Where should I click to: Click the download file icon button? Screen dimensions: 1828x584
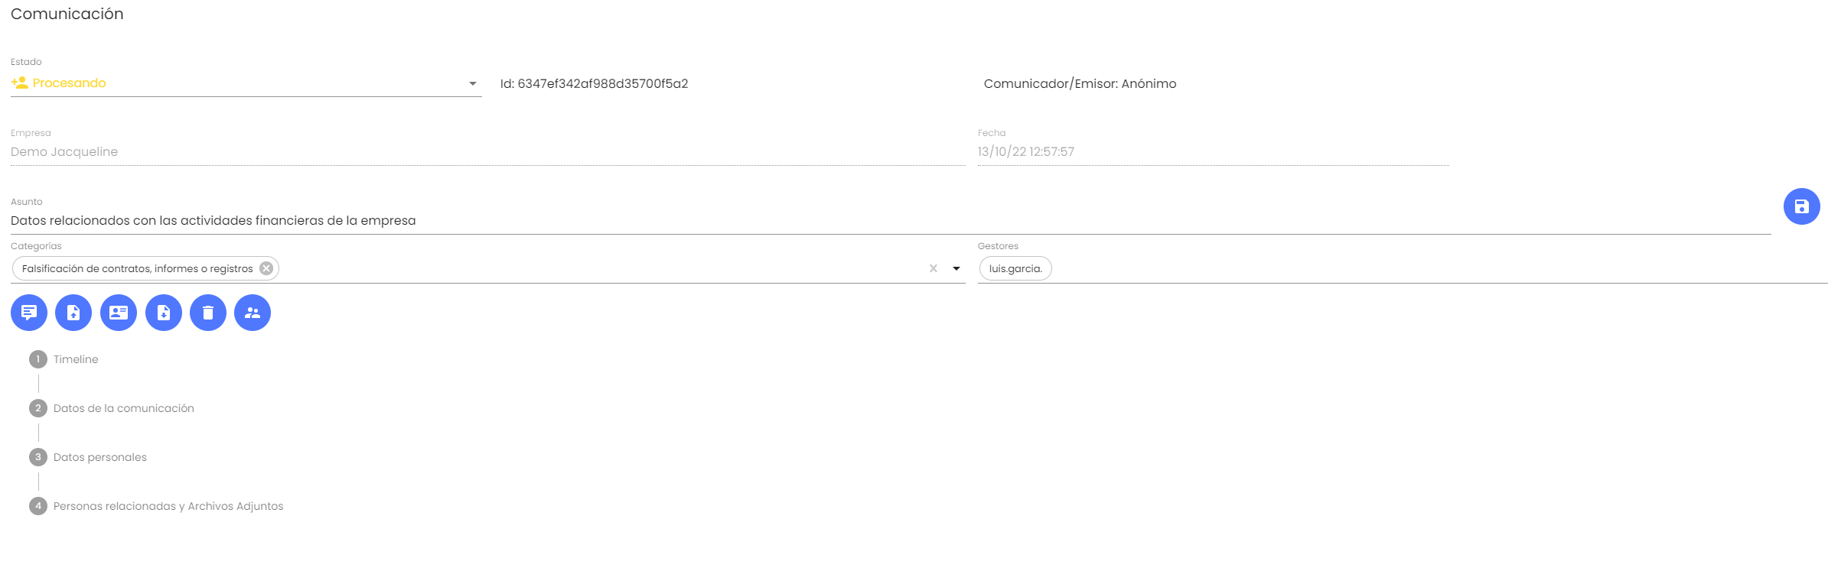[x=164, y=313]
